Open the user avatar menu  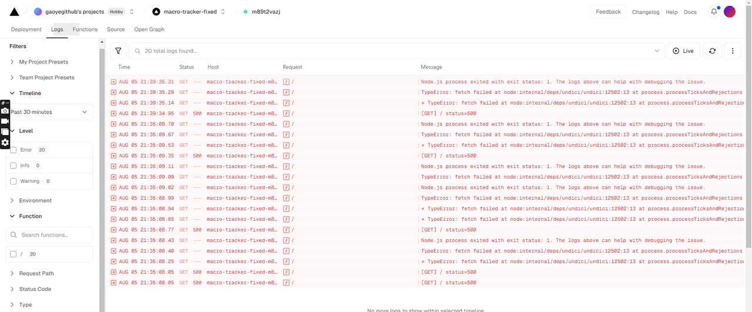coord(729,12)
